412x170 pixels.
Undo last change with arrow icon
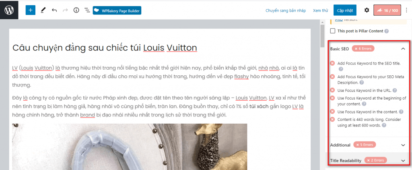pos(54,10)
